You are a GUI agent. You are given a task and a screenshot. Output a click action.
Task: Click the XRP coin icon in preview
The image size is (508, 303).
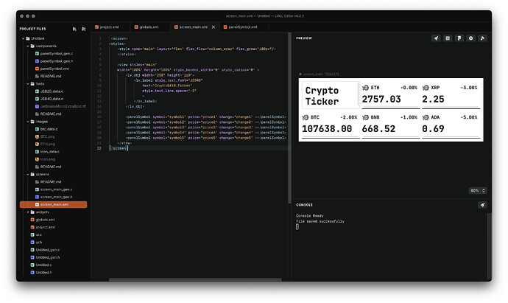[x=426, y=88]
